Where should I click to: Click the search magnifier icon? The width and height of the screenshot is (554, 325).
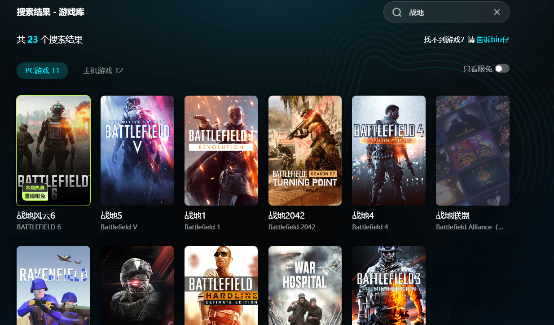397,12
